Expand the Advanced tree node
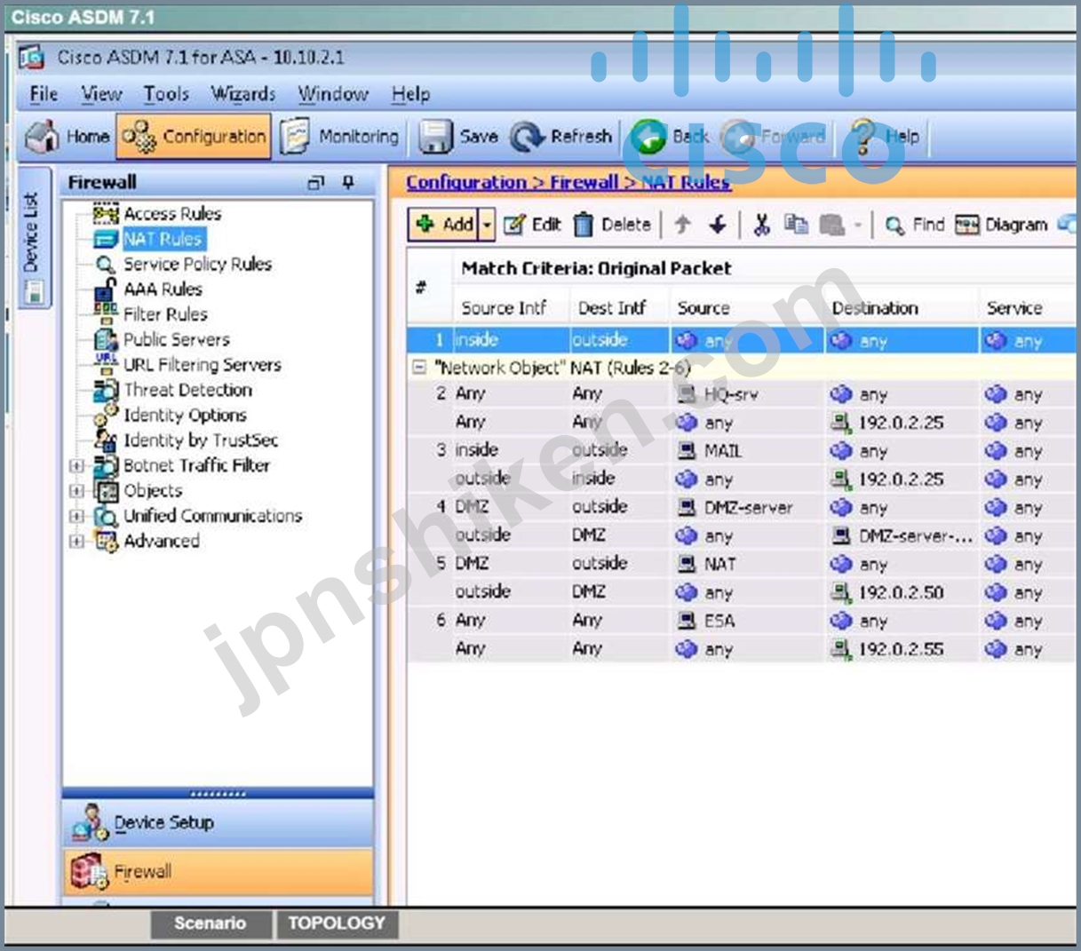 [x=76, y=541]
